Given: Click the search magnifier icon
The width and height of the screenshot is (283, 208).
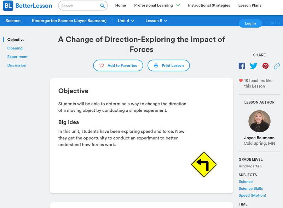Looking at the screenshot, I should pyautogui.click(x=103, y=6).
